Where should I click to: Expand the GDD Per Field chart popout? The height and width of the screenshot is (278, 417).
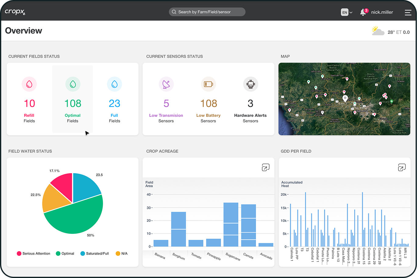tap(402, 167)
